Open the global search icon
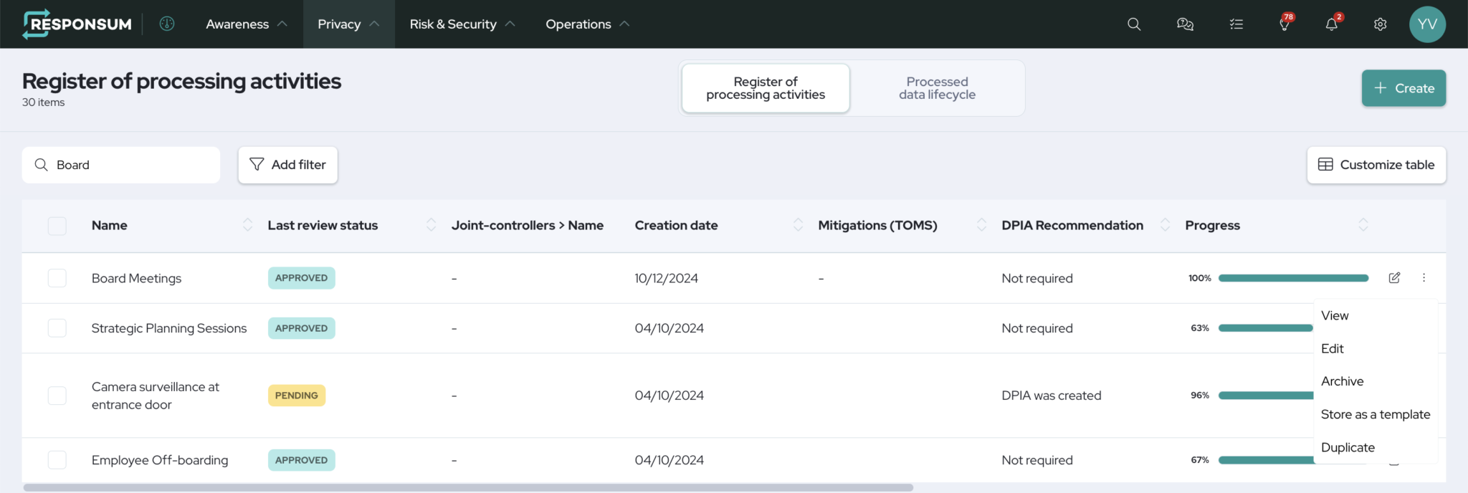Screen dimensions: 1468x493 pos(1134,24)
